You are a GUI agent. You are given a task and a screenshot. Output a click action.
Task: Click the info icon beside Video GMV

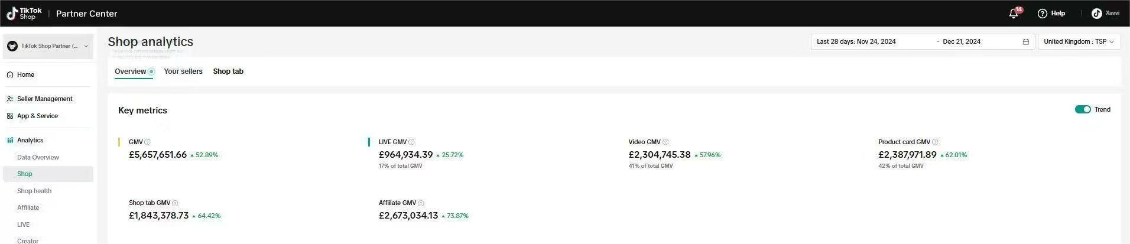coord(665,142)
